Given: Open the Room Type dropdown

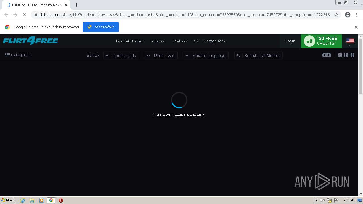Looking at the screenshot, I should (161, 56).
